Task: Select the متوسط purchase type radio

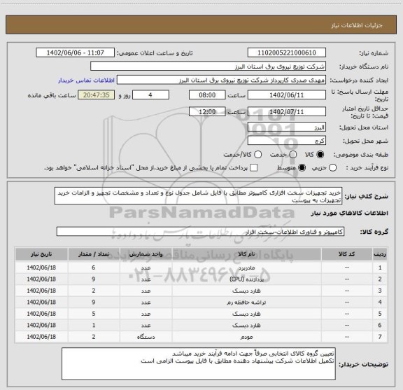Action: point(302,168)
